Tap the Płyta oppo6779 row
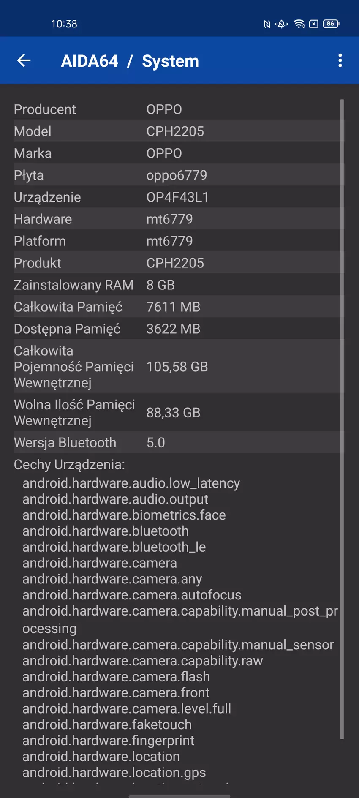Image resolution: width=359 pixels, height=798 pixels. pos(177,175)
